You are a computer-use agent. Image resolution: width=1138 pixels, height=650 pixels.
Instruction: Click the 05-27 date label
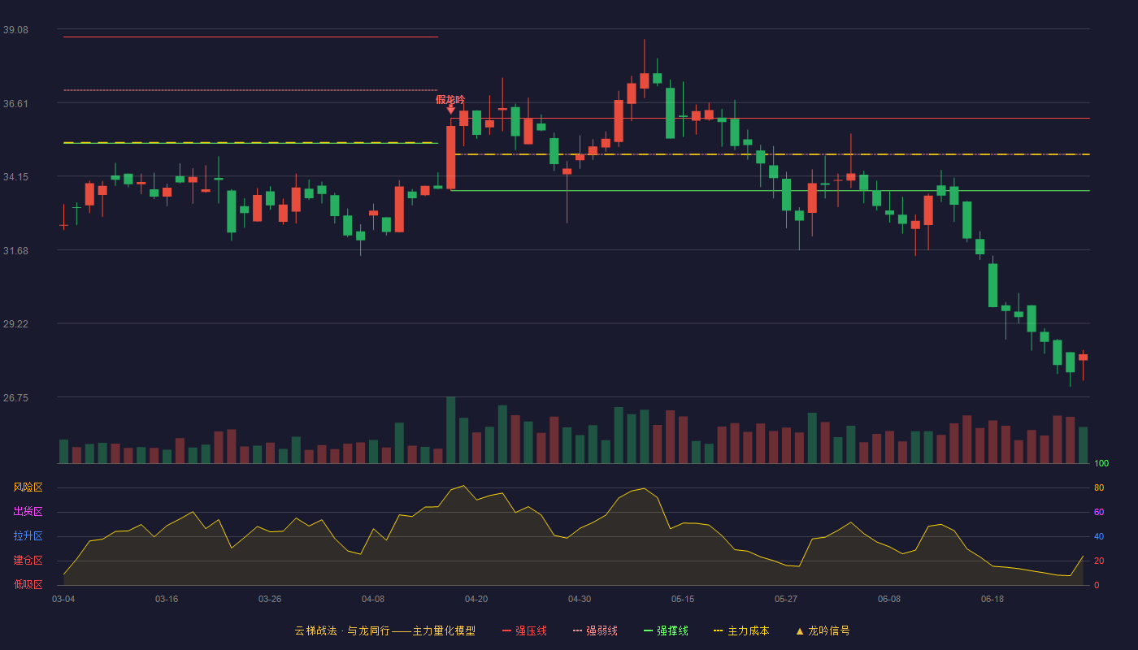coord(786,599)
